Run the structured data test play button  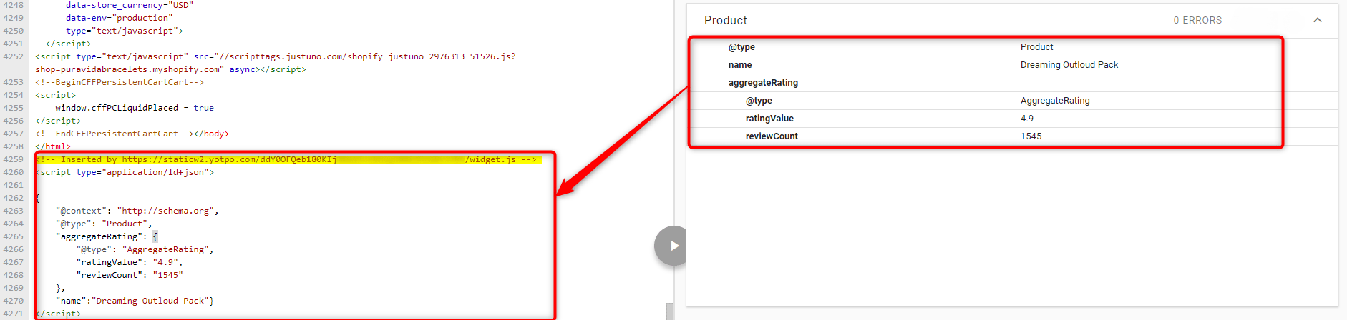(x=673, y=246)
